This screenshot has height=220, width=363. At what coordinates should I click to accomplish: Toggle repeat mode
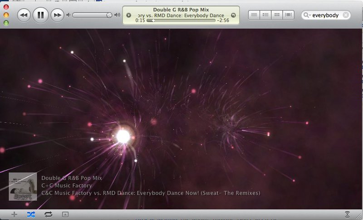point(48,215)
